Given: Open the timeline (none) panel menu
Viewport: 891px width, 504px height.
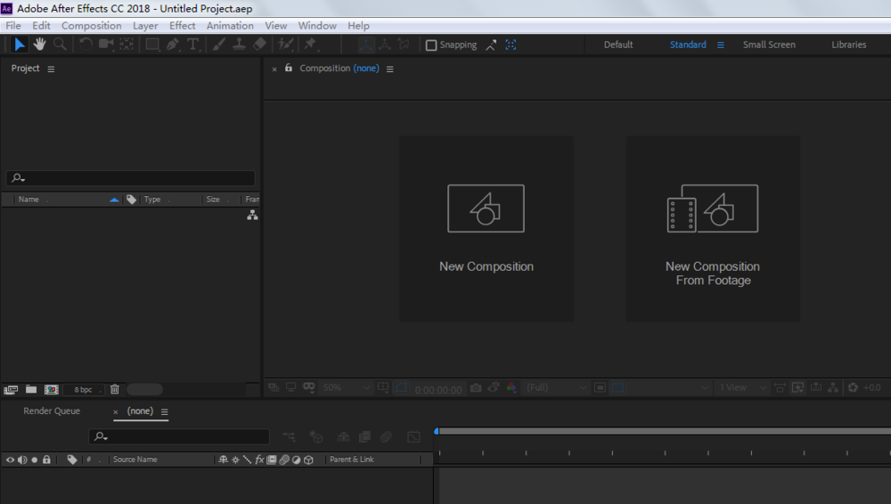Looking at the screenshot, I should 164,412.
